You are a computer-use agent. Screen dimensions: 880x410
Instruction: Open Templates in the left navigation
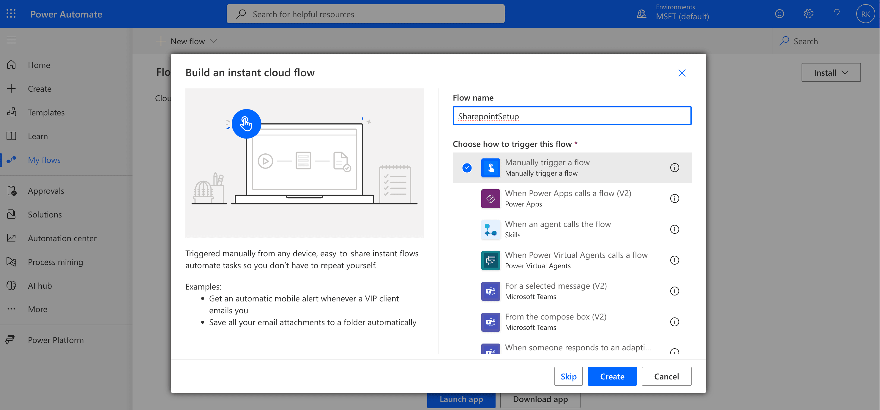pyautogui.click(x=46, y=112)
